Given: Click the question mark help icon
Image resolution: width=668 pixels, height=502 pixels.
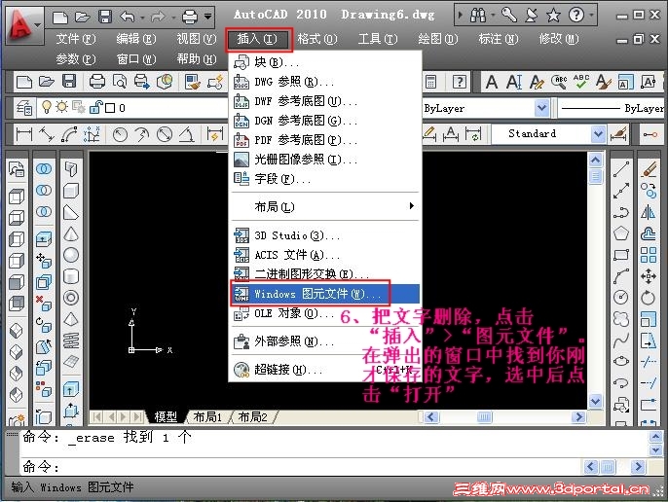Looking at the screenshot, I should click(576, 16).
